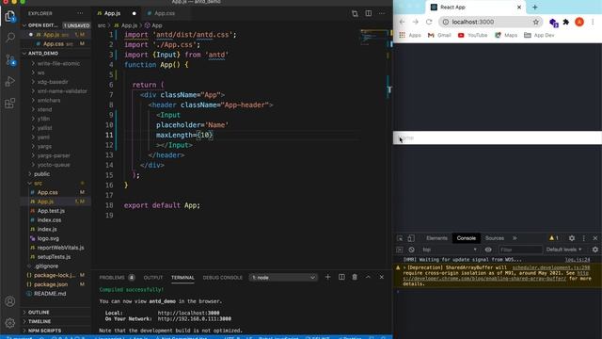The image size is (602, 339).
Task: Clear the DevTools console
Action: point(411,250)
